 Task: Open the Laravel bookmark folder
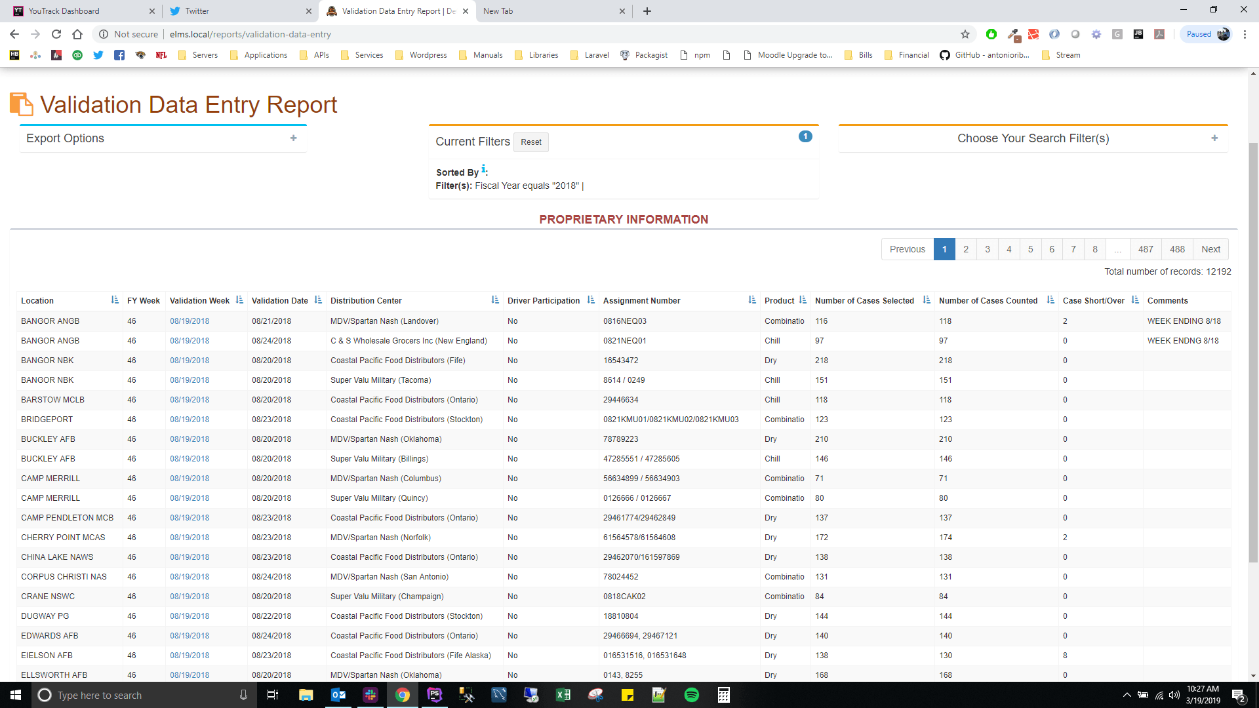tap(590, 55)
